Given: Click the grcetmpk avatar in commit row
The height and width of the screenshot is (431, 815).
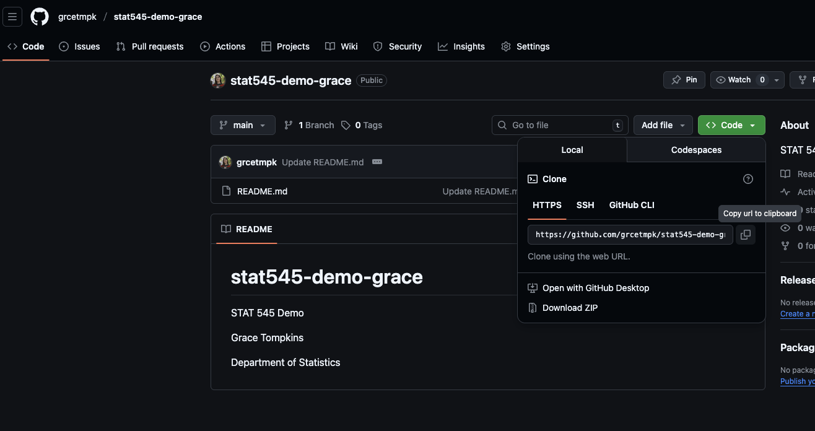Looking at the screenshot, I should 225,162.
